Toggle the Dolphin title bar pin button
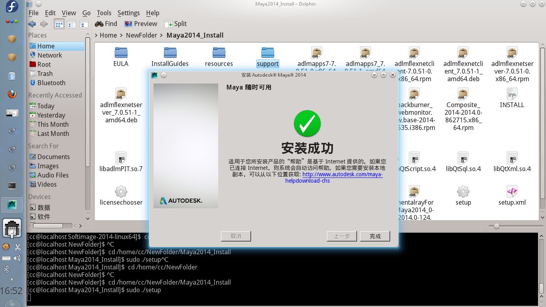Viewport: 546px width, 307px height. [38, 4]
